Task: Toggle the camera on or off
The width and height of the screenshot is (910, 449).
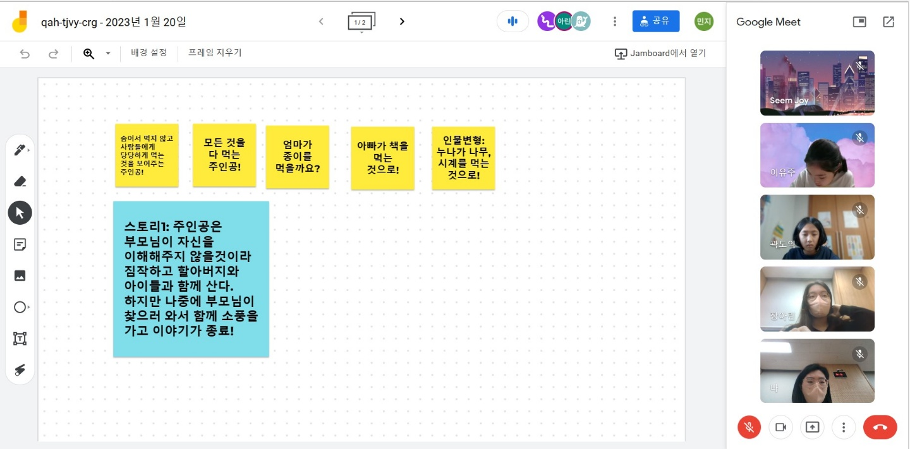Action: pyautogui.click(x=780, y=428)
